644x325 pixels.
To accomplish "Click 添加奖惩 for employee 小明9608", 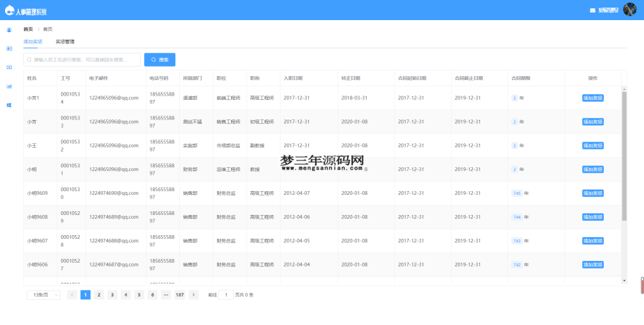I will [x=592, y=217].
